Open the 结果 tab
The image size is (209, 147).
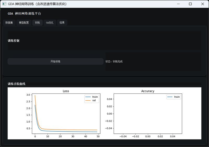(x=62, y=22)
